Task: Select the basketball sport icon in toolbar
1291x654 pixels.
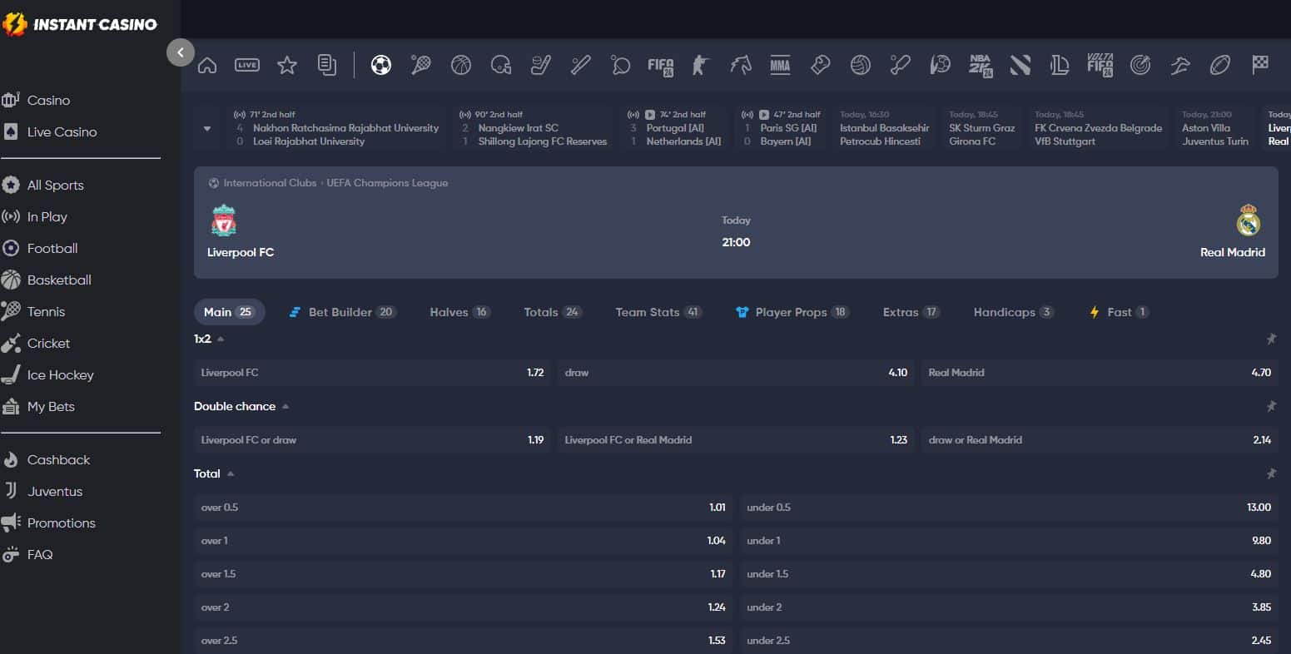Action: coord(461,65)
